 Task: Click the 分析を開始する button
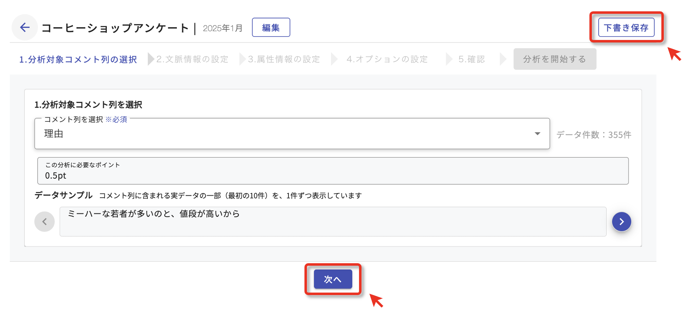click(x=554, y=59)
